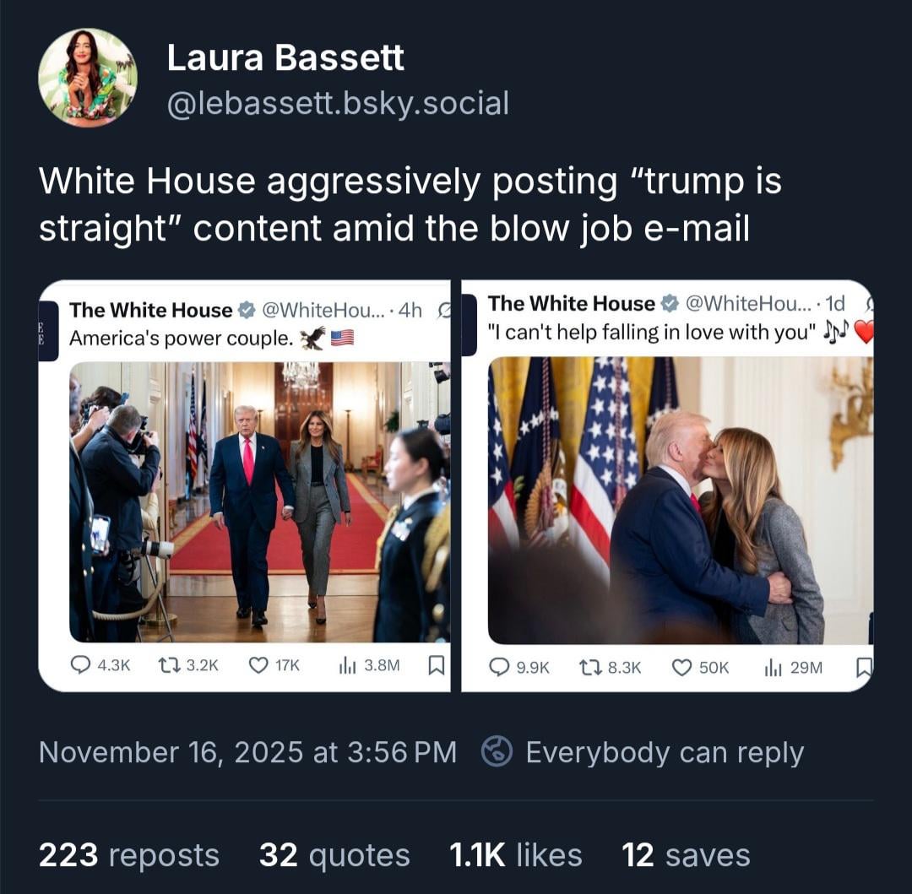Click the heart icon showing 50K

pos(681,667)
